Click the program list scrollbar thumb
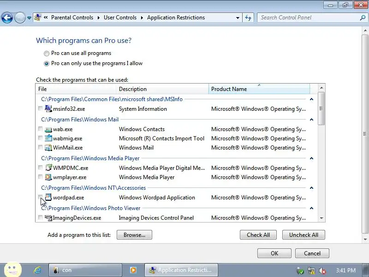This screenshot has height=277, width=369. point(321,108)
